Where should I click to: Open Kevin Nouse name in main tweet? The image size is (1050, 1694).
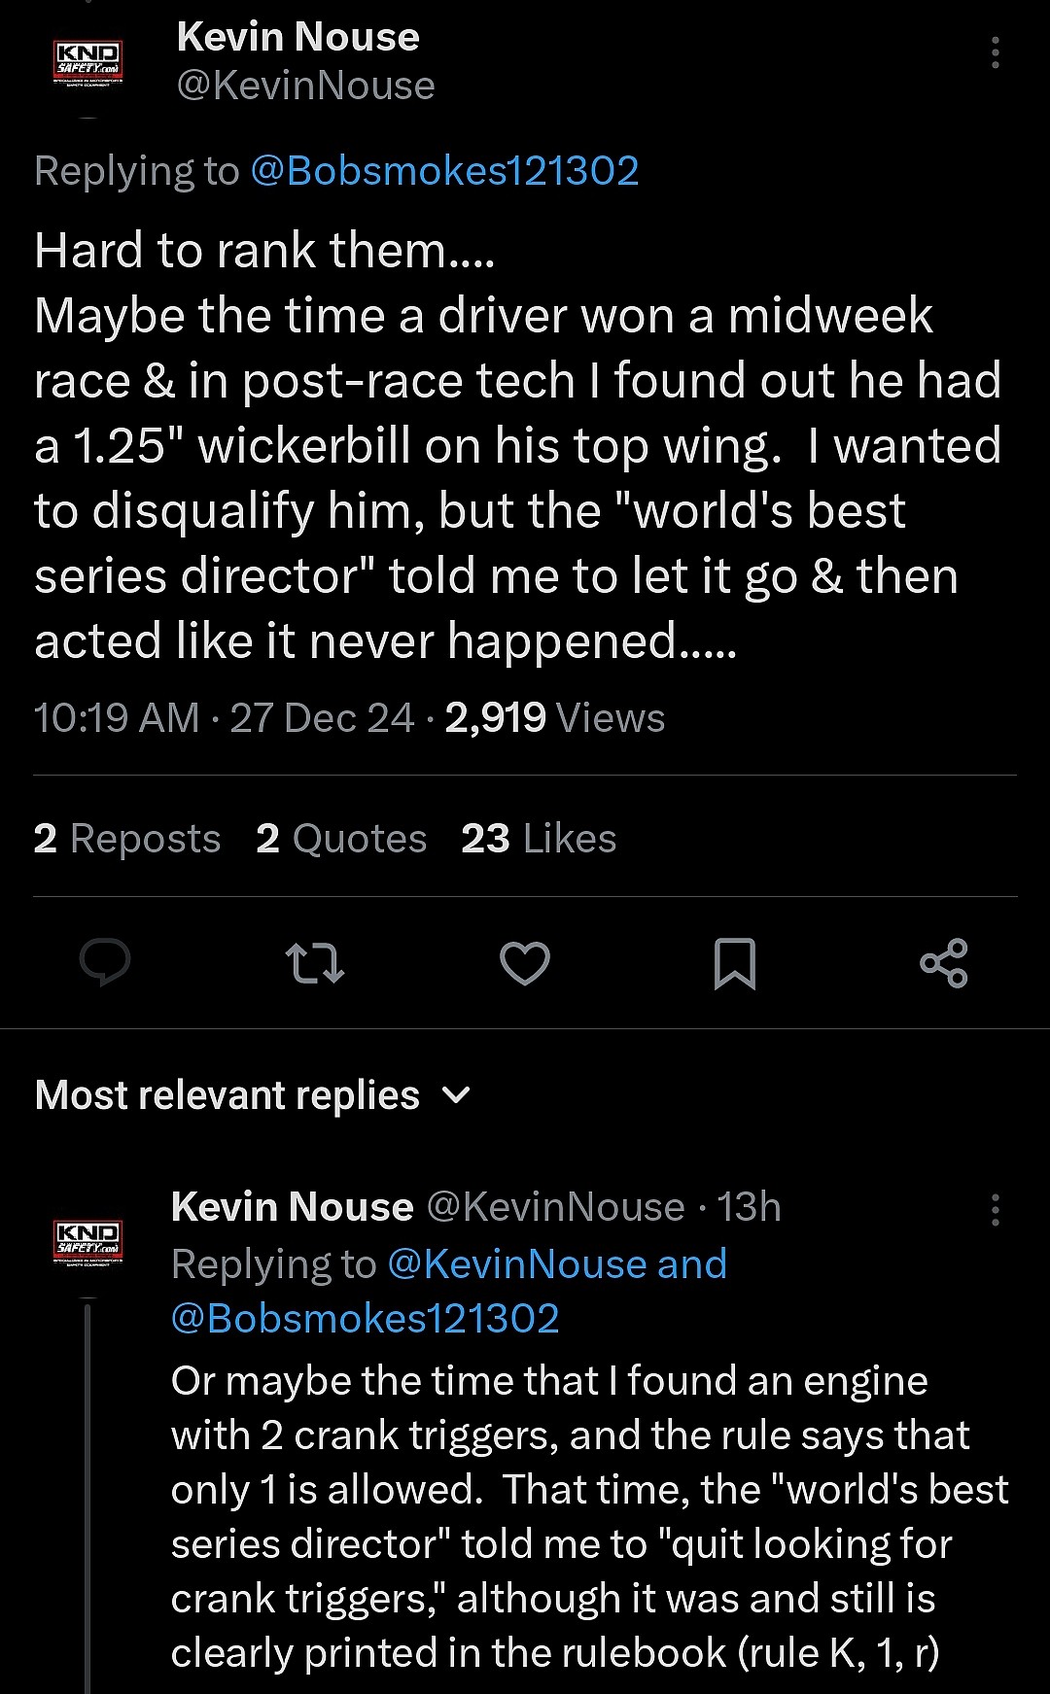coord(297,37)
